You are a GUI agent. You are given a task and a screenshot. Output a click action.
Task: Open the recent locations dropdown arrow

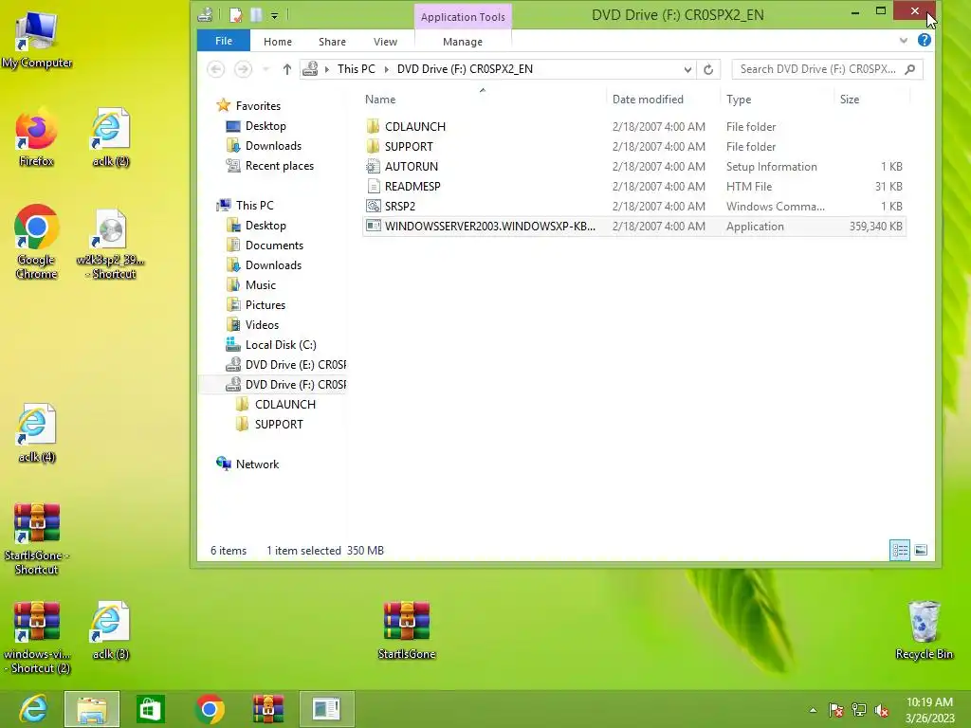tap(266, 69)
